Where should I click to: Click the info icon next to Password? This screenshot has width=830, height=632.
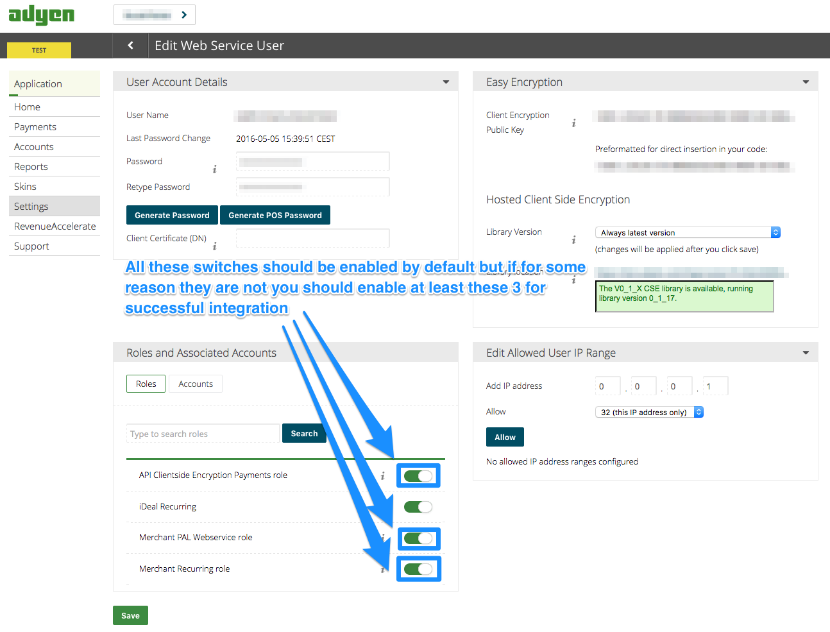(214, 169)
